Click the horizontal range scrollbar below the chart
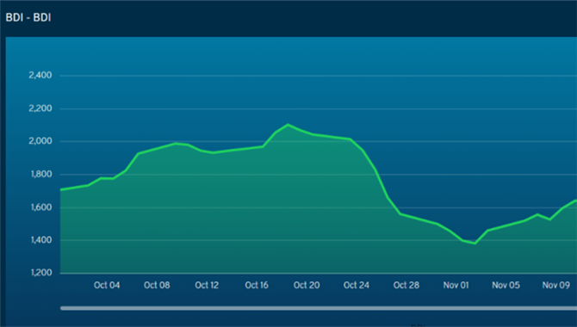 click(x=319, y=308)
